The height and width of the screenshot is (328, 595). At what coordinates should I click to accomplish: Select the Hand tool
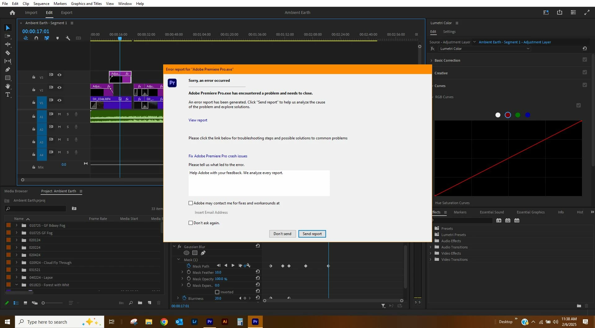[x=8, y=86]
